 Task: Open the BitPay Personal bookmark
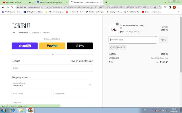pos(34,12)
